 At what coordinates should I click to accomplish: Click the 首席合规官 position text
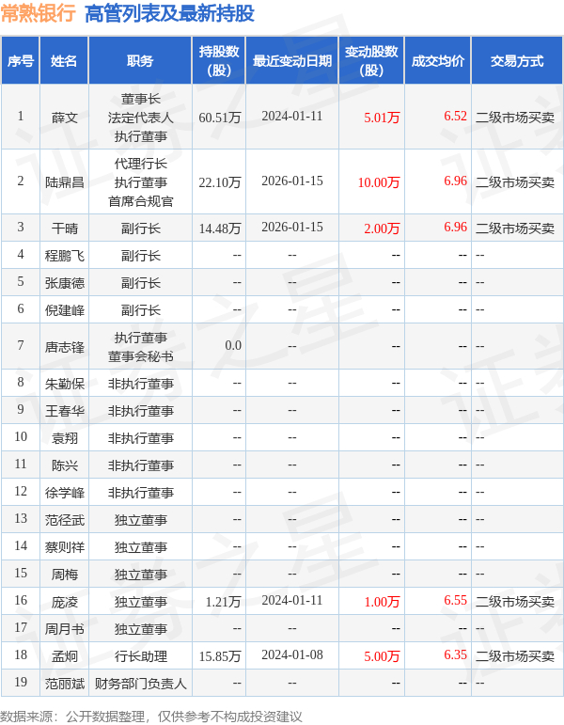click(141, 201)
